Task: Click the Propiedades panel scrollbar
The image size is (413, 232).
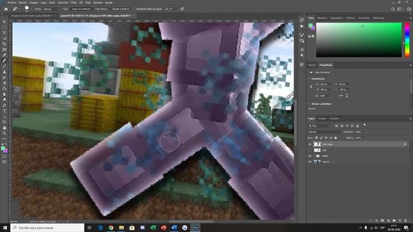Action: pyautogui.click(x=411, y=86)
